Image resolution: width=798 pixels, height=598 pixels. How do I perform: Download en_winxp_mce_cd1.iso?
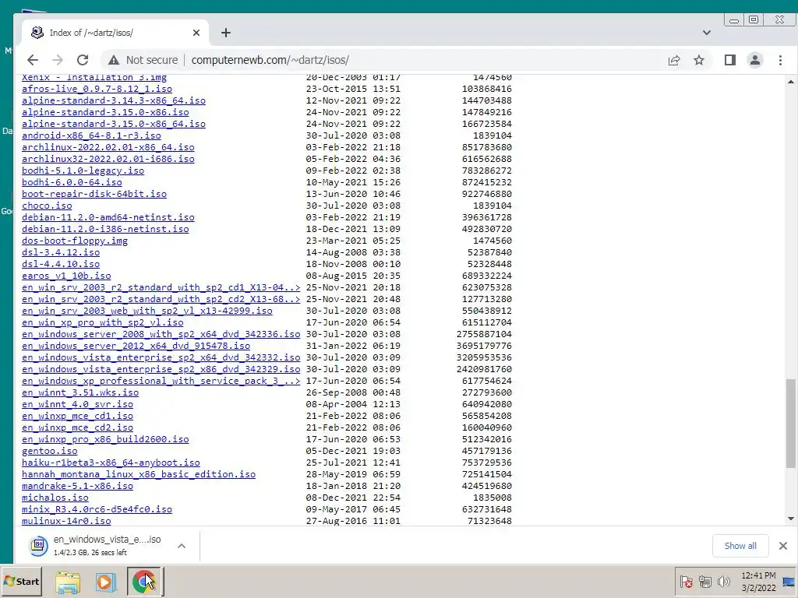[x=77, y=417]
